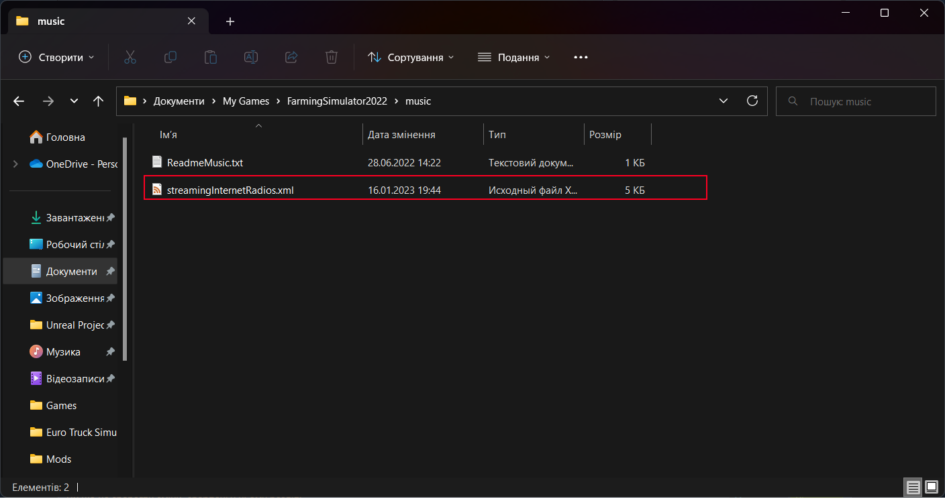Go up one folder level
Image resolution: width=945 pixels, height=503 pixels.
click(x=99, y=101)
